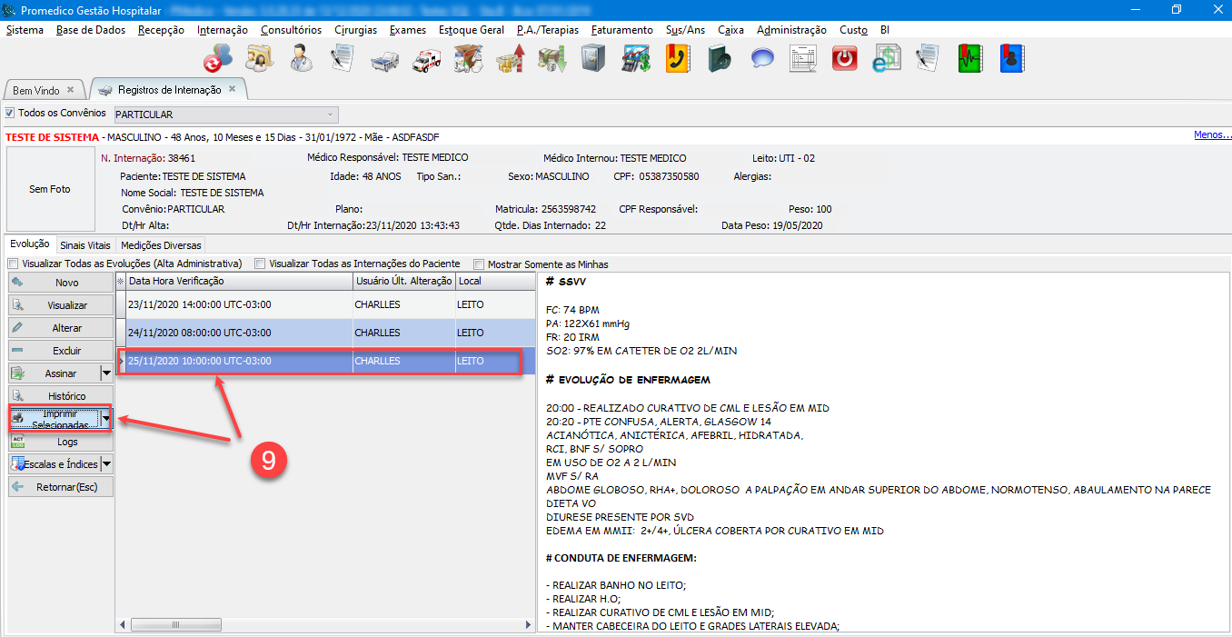Open the gray safe vault icon

[x=593, y=59]
